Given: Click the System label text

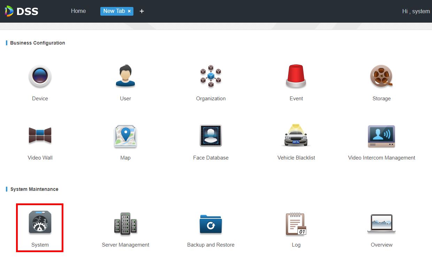Looking at the screenshot, I should click(x=40, y=245).
